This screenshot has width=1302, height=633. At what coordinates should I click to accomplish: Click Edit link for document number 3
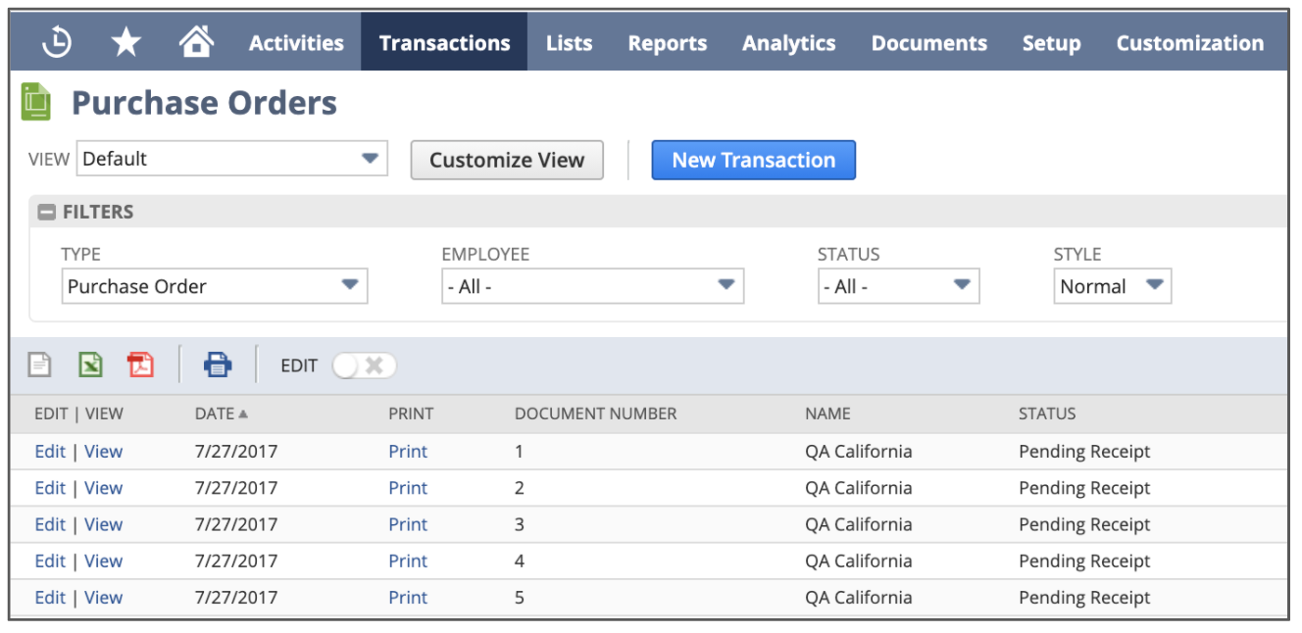click(49, 524)
